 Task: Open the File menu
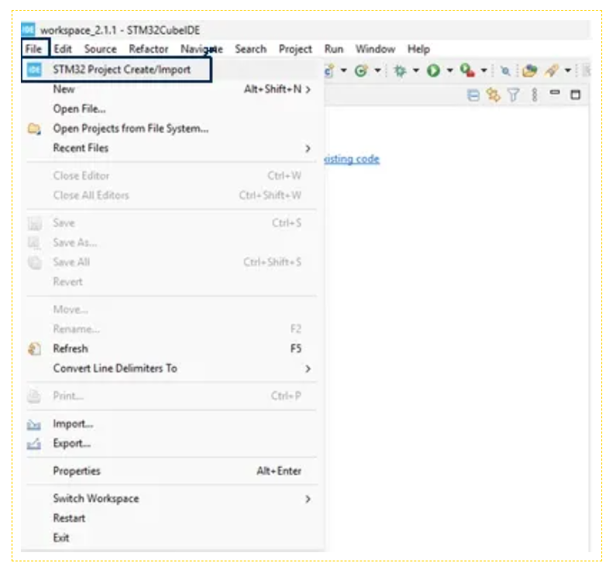pyautogui.click(x=34, y=49)
